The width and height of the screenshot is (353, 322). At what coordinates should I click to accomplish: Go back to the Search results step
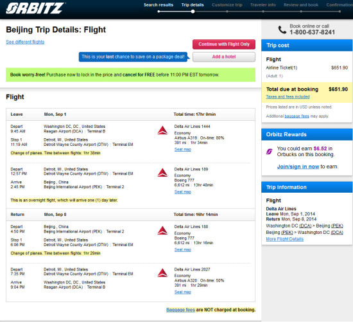coord(159,5)
